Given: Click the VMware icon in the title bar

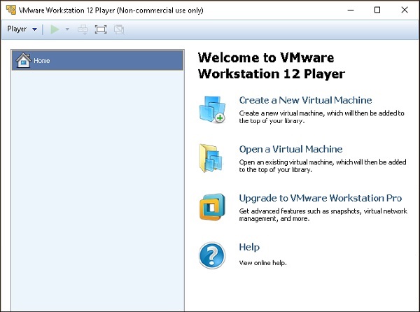Looking at the screenshot, I should pyautogui.click(x=10, y=10).
